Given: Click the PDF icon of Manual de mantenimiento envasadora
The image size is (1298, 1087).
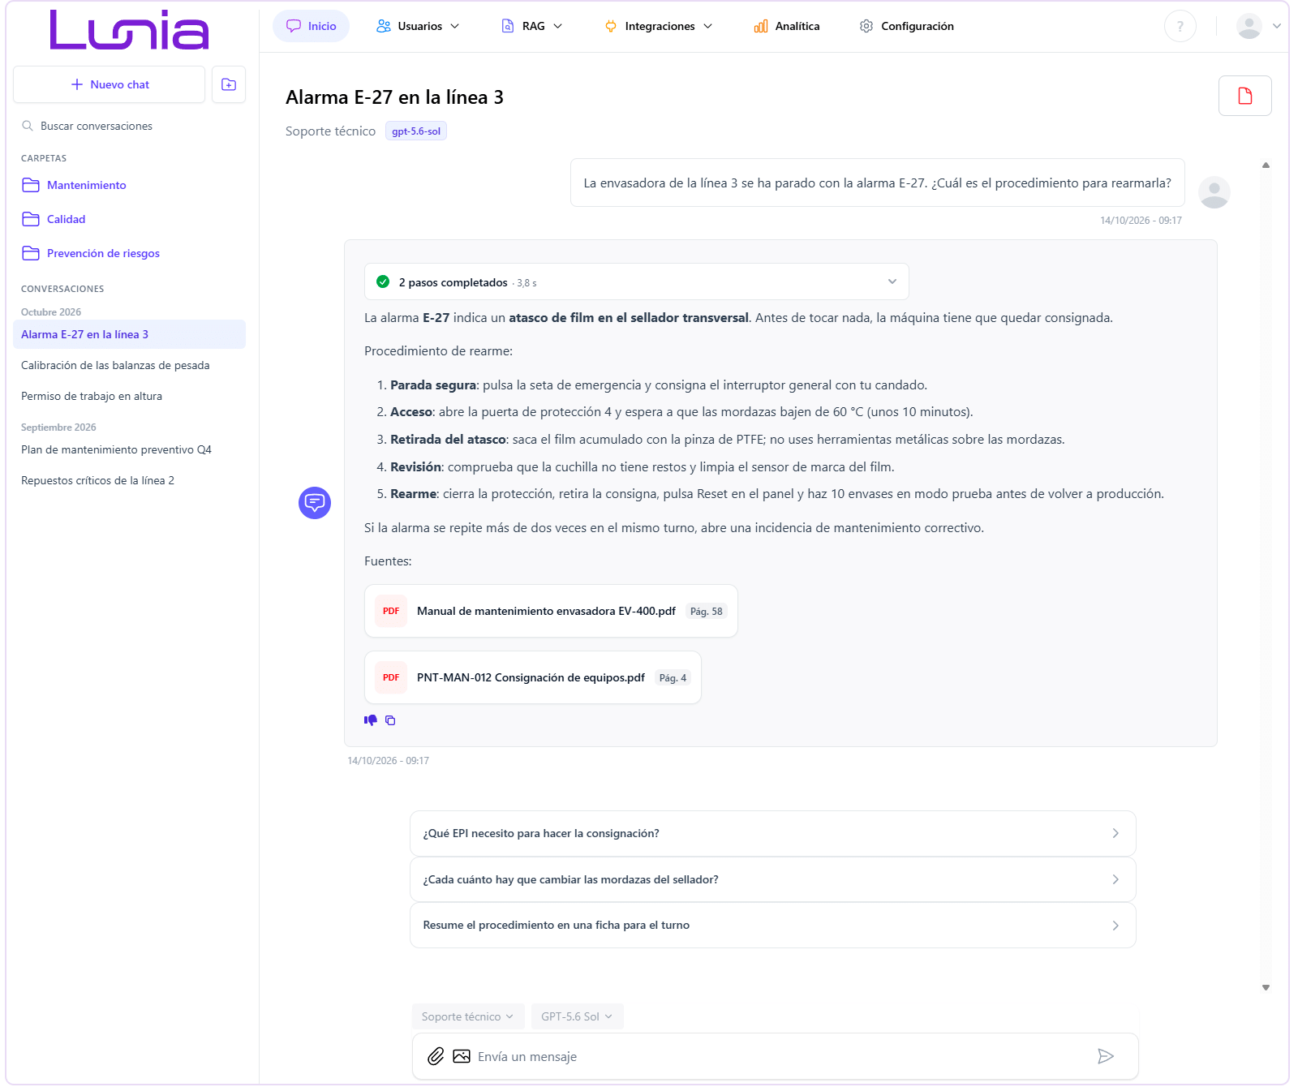Looking at the screenshot, I should [x=391, y=611].
